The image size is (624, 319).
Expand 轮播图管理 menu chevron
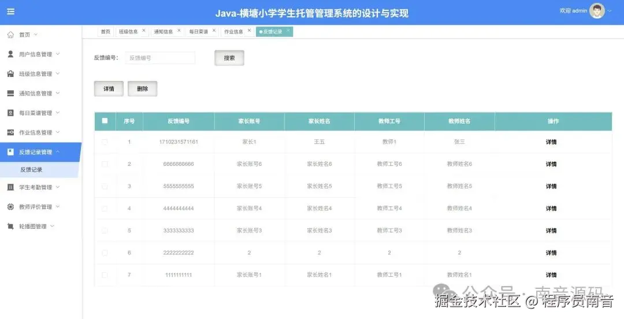(x=52, y=226)
